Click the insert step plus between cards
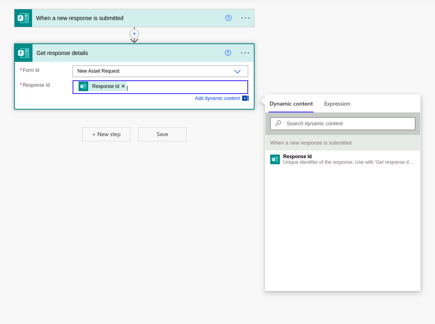Screen dimensions: 435x324 click(134, 34)
